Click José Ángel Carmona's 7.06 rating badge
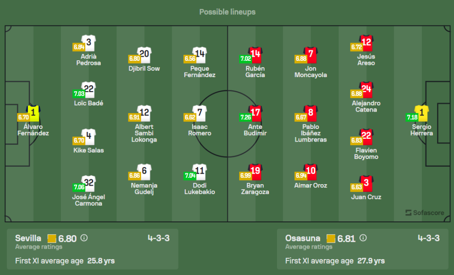 (x=79, y=187)
